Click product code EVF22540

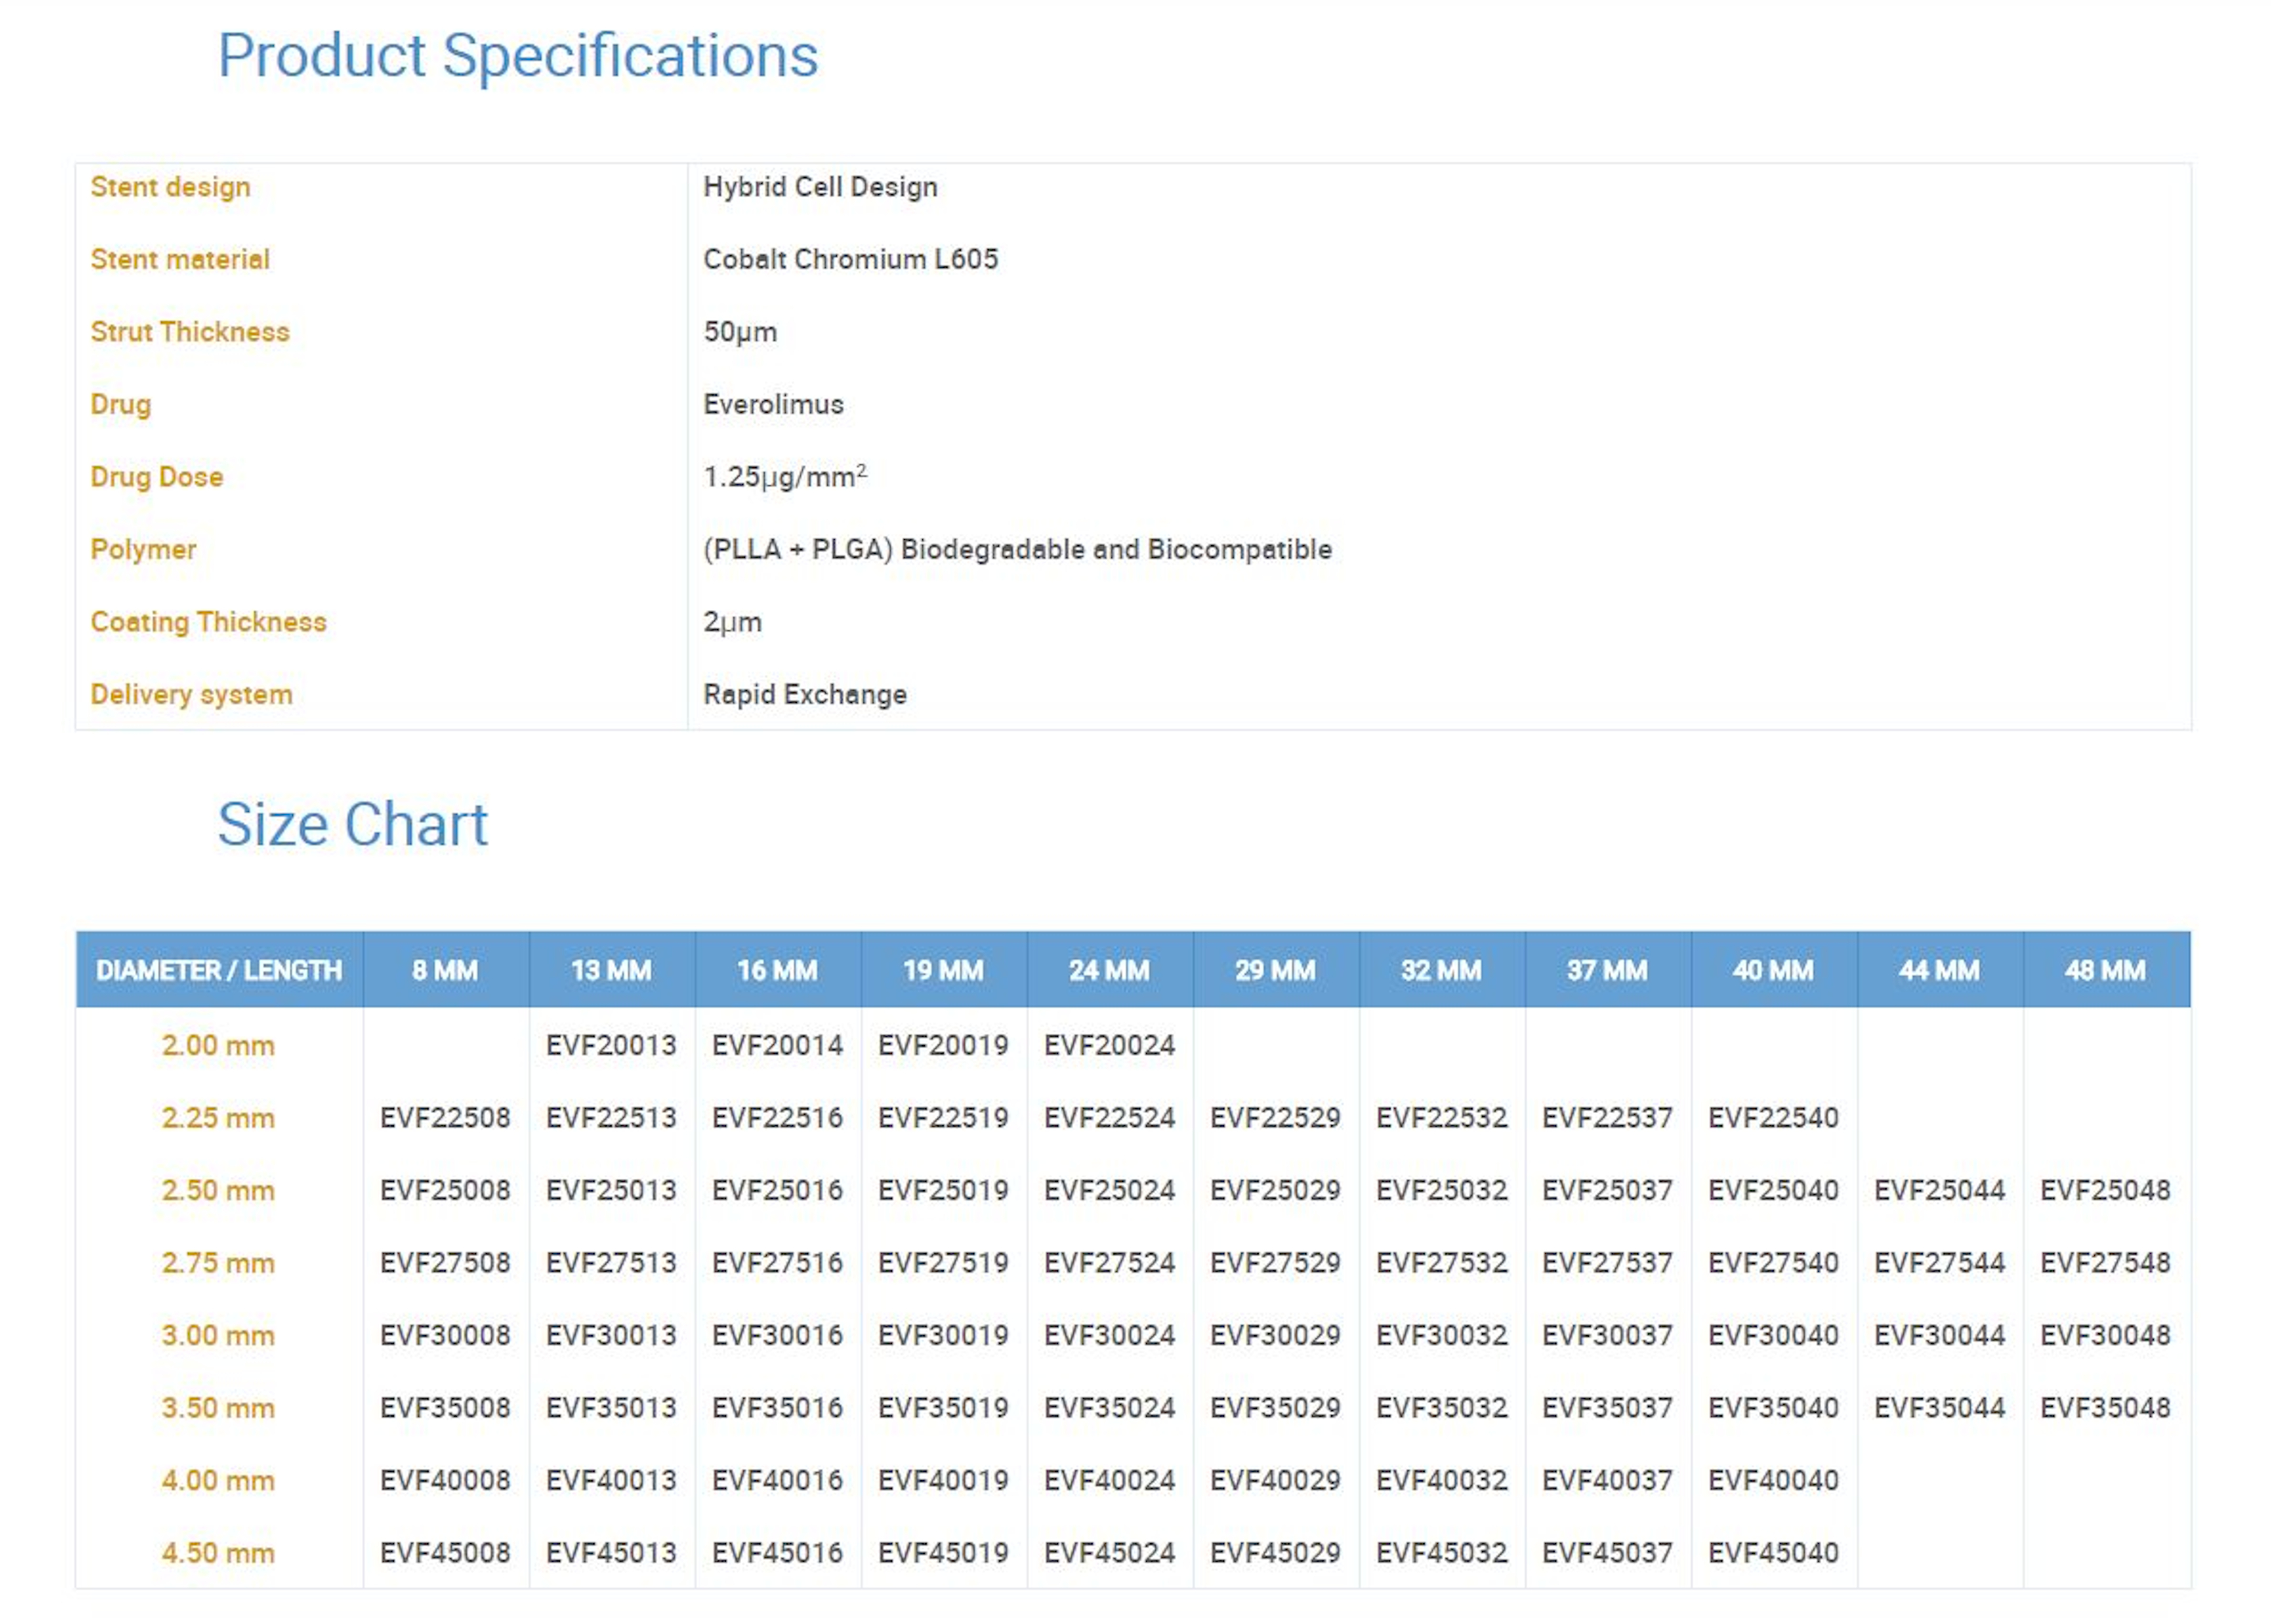(1773, 1117)
